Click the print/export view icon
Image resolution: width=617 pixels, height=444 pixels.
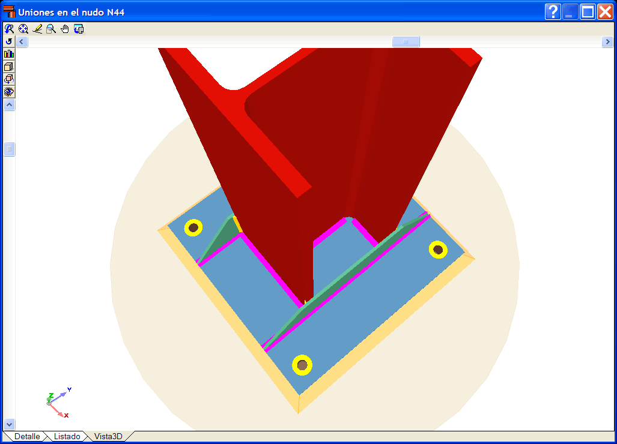[x=79, y=29]
